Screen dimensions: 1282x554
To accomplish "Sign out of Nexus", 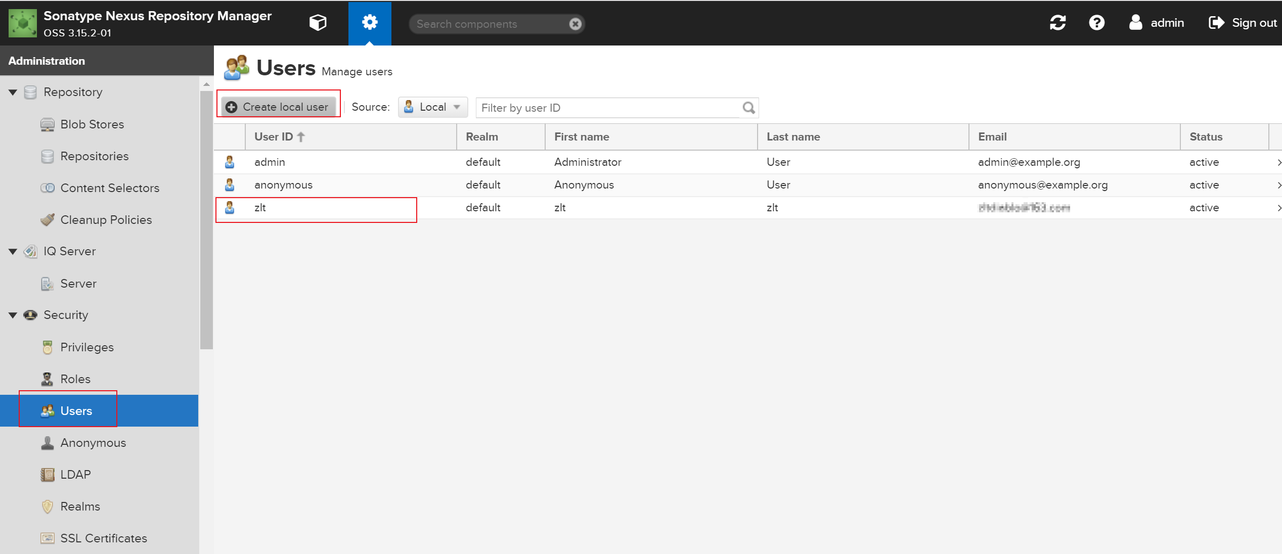I will 1243,23.
